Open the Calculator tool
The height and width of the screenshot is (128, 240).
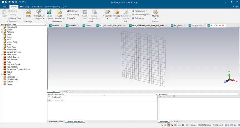click(x=138, y=18)
